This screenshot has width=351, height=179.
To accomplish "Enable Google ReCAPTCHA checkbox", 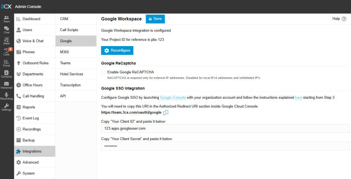I will pos(103,72).
